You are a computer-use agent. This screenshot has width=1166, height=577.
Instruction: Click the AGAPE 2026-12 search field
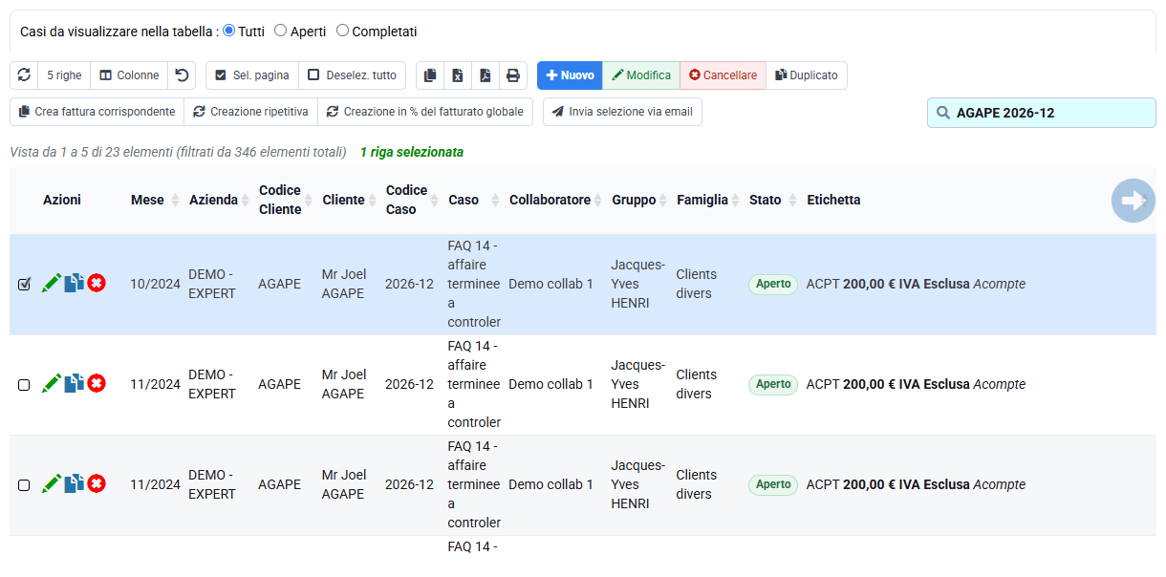click(x=1042, y=113)
